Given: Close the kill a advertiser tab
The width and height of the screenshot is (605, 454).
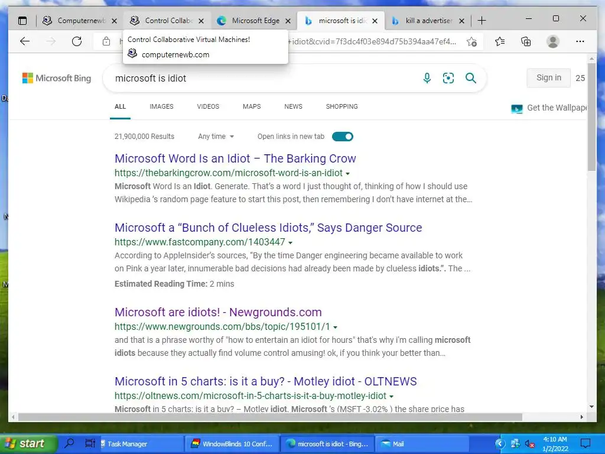Looking at the screenshot, I should click(461, 21).
